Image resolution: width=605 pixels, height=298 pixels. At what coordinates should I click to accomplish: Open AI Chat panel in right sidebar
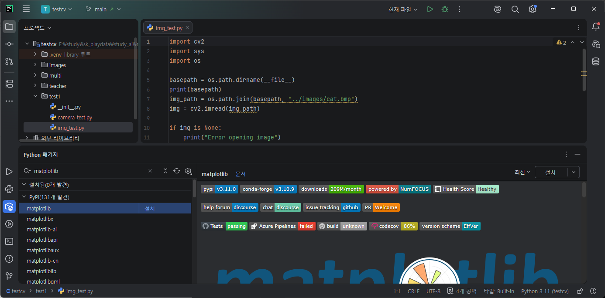click(596, 44)
